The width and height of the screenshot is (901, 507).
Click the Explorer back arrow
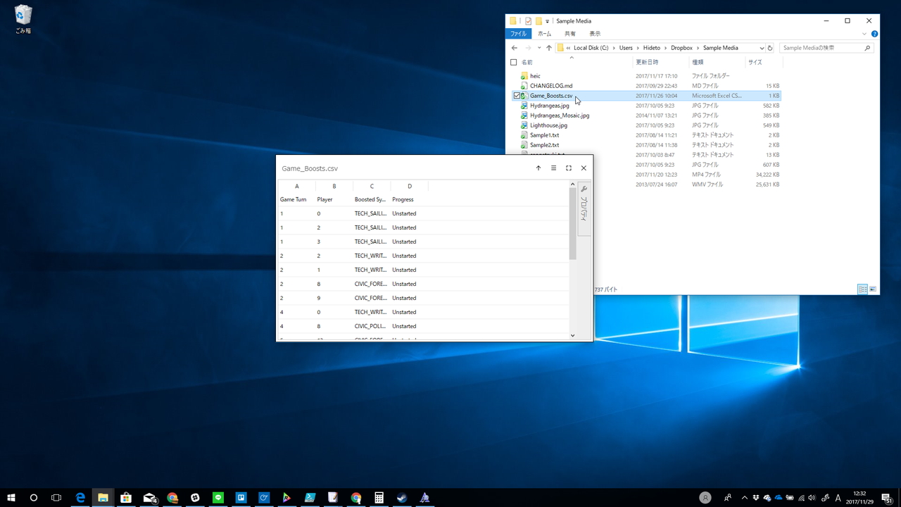[515, 48]
